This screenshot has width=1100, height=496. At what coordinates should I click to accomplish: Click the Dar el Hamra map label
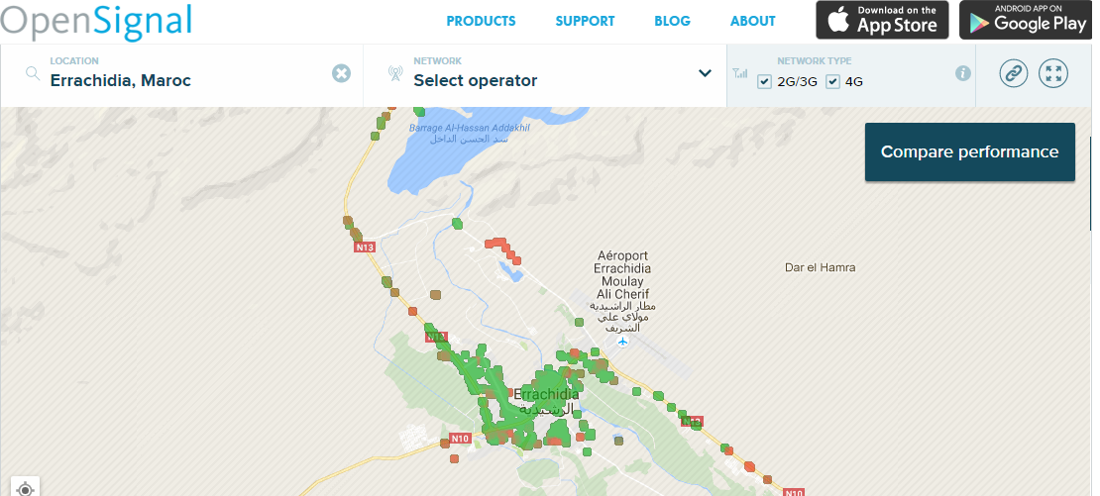click(820, 267)
